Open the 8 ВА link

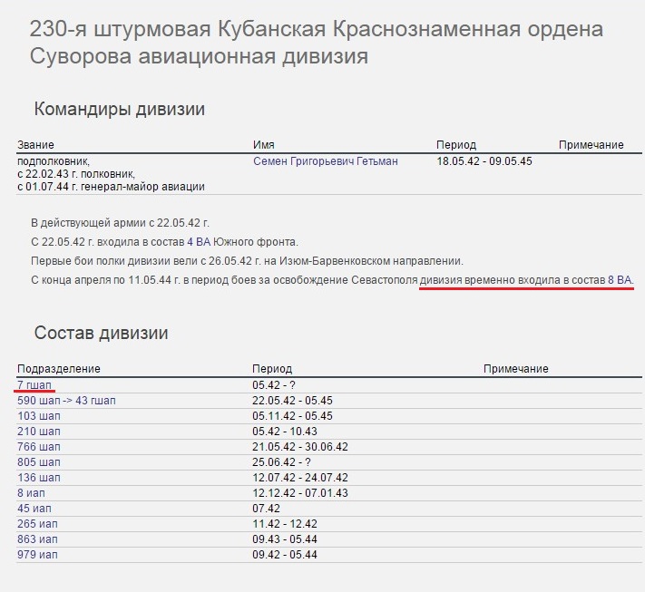tap(620, 280)
